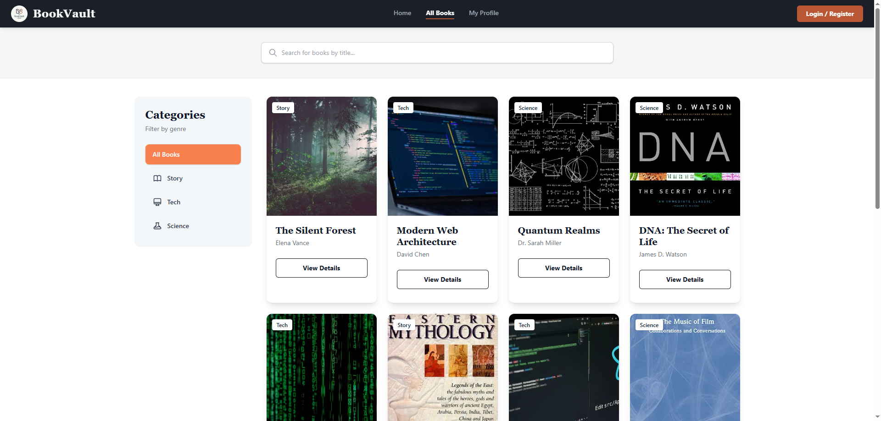
Task: Filter books by Tech category
Action: [x=193, y=202]
